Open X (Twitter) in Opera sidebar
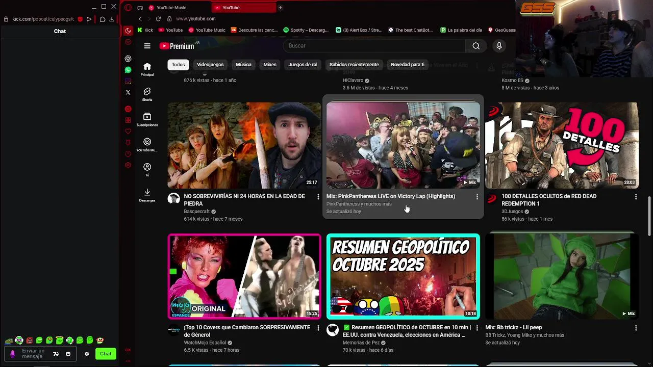653x367 pixels. click(128, 92)
